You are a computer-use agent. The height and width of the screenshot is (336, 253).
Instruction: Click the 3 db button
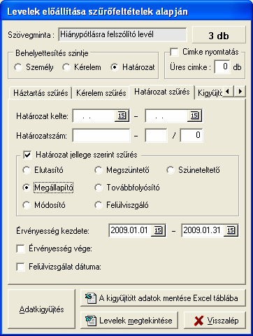(219, 36)
